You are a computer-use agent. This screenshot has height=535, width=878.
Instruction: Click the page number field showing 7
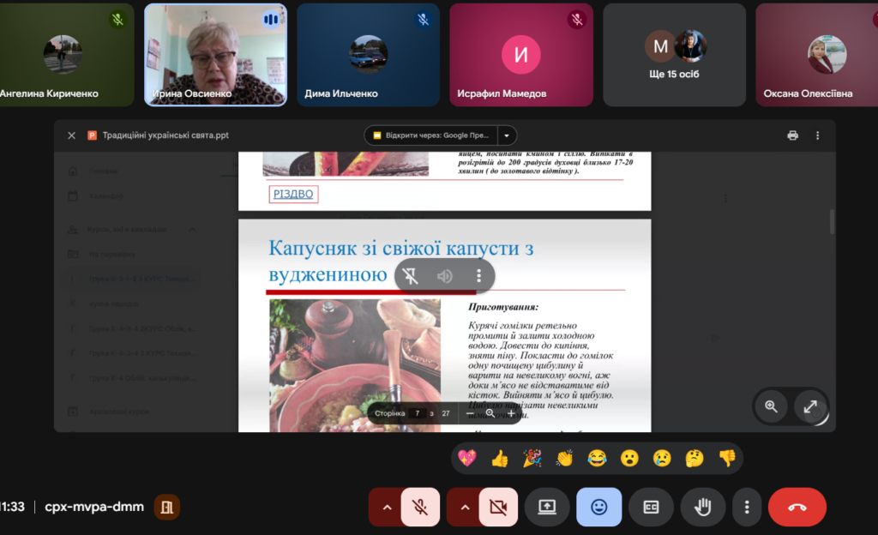point(418,413)
